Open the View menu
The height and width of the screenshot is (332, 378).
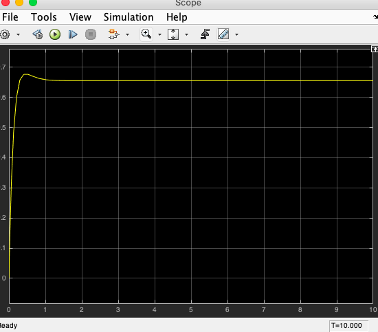coord(80,17)
